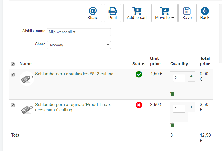Click the Share toolbar button
This screenshot has height=151, width=222.
click(x=93, y=13)
